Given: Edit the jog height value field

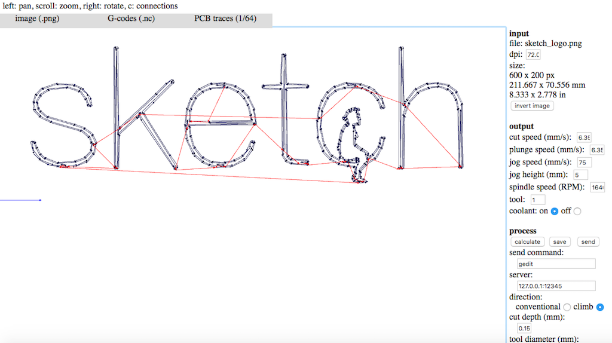Looking at the screenshot, I should (580, 175).
